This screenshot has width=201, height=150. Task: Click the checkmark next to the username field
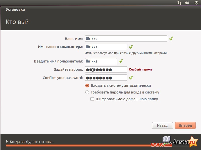[121, 61]
